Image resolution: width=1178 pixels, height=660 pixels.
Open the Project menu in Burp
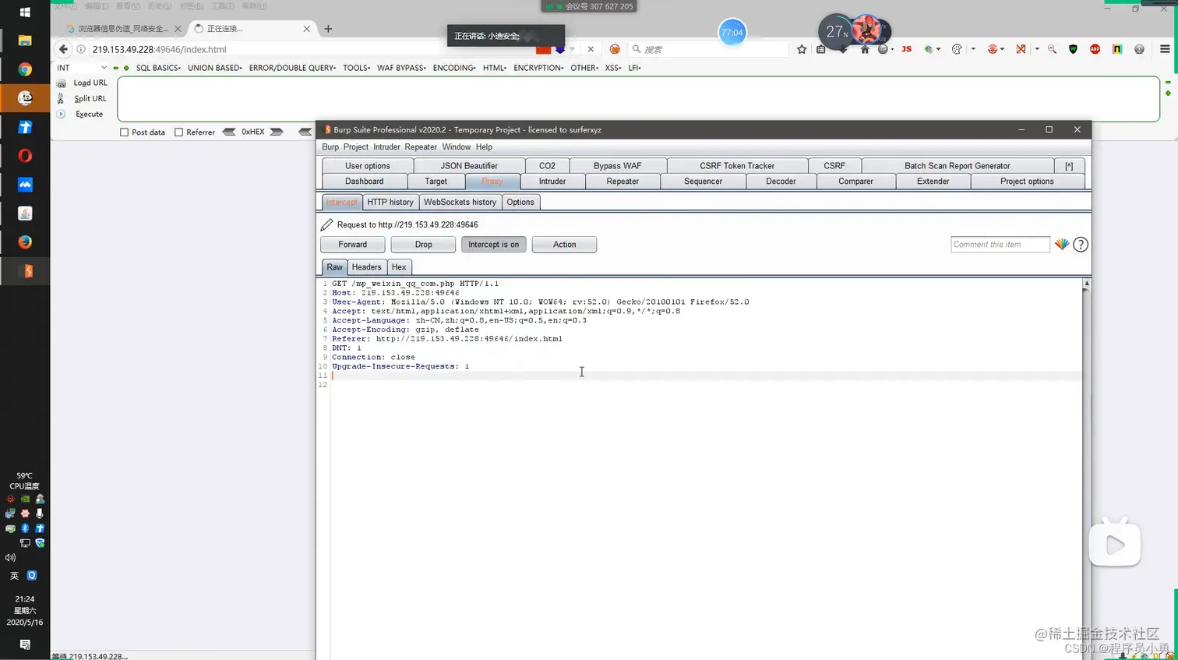pyautogui.click(x=356, y=146)
